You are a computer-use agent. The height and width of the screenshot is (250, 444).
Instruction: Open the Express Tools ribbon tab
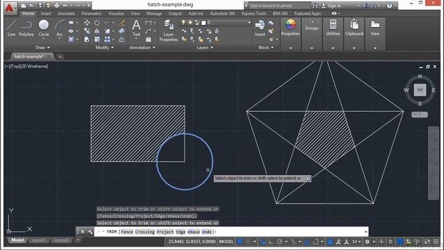[254, 13]
